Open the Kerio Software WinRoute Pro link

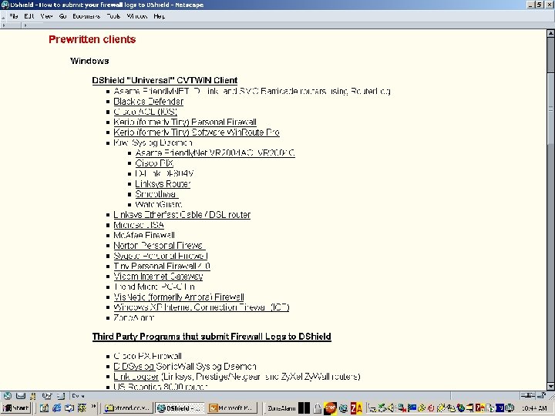(x=197, y=133)
